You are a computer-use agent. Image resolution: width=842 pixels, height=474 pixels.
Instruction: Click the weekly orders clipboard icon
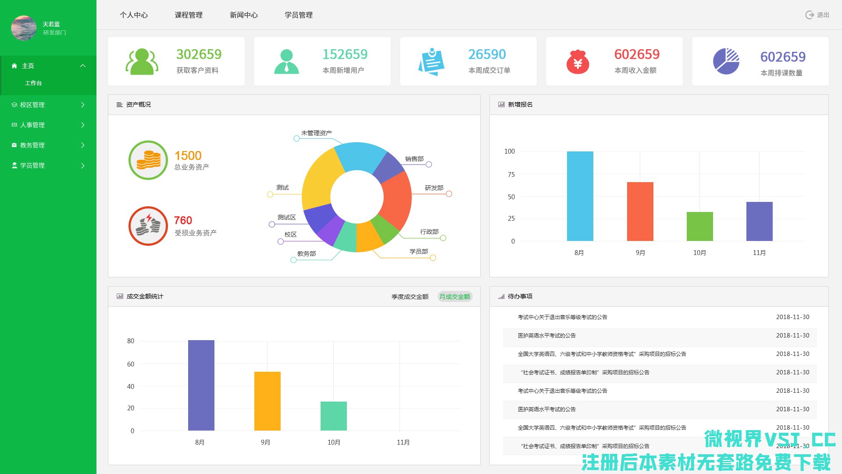432,61
